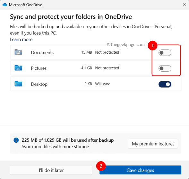
Task: Click the Sync and protect your folders heading
Action: [x=71, y=17]
